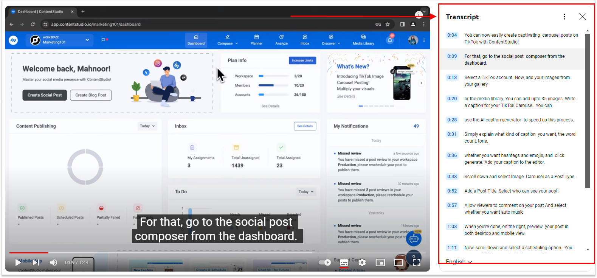This screenshot has height=278, width=597.
Task: Open Content Publishing Today dropdown
Action: coord(147,126)
